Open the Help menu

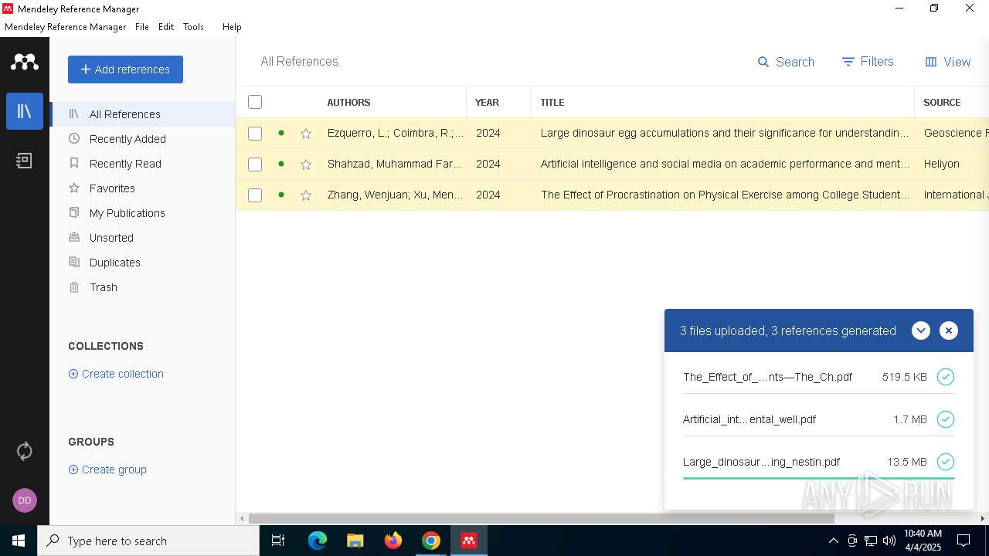pyautogui.click(x=232, y=27)
